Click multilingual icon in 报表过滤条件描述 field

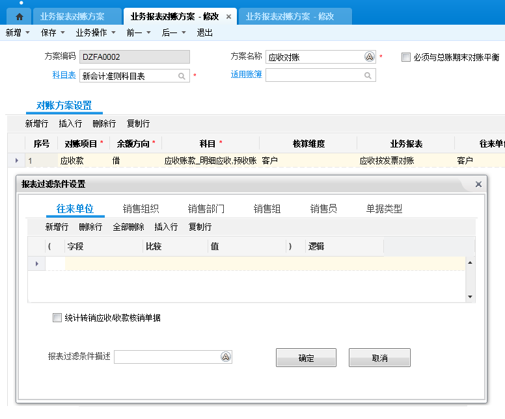226,357
